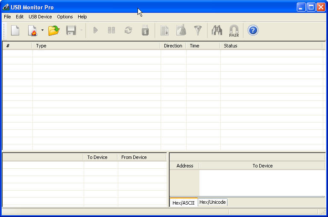This screenshot has height=217, width=328.
Task: Open the dropdown arrow beside the flame document icon
Action: click(x=42, y=30)
